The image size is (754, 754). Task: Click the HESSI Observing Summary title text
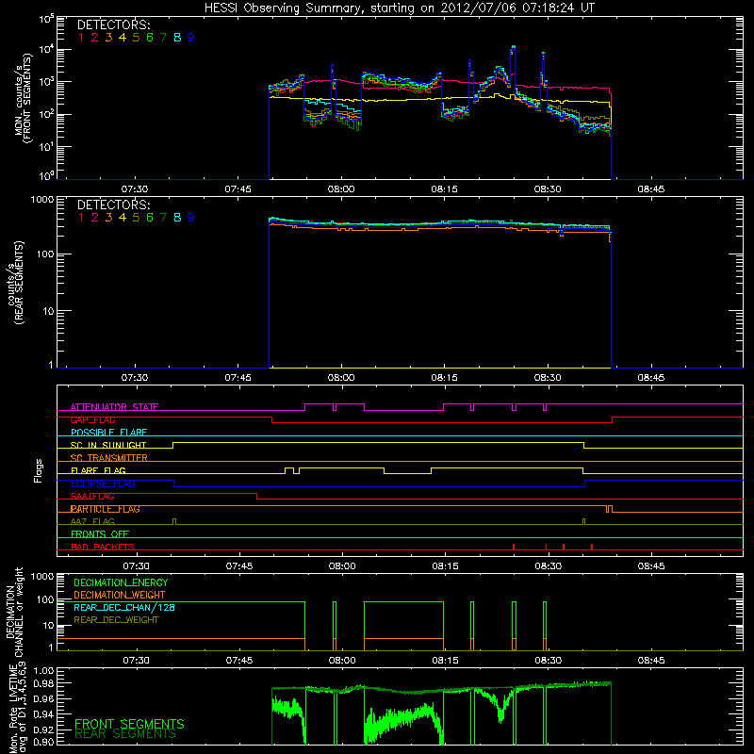[x=399, y=8]
